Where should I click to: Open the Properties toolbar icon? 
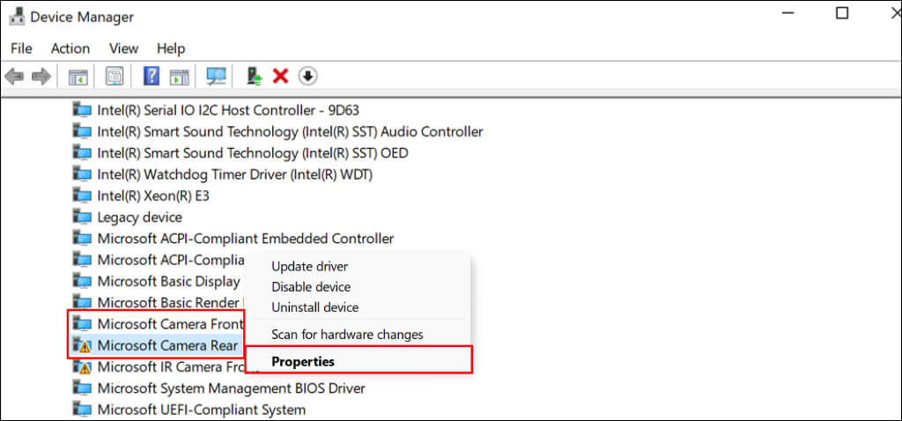(115, 77)
